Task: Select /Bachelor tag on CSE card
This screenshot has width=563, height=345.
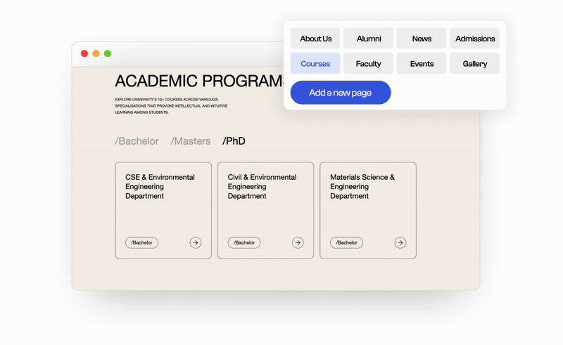Action: 141,243
